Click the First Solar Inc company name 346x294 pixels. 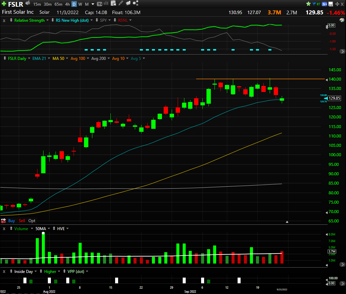18,12
